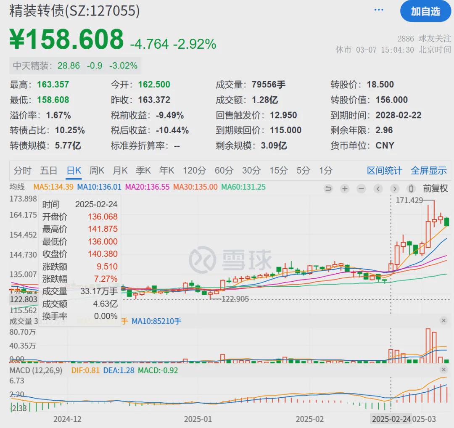Click the candlestick style icon
Image resolution: width=454 pixels, height=428 pixels.
tap(411, 189)
